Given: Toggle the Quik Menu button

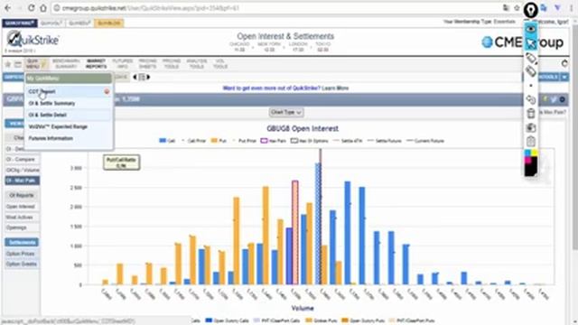Looking at the screenshot, I should (x=36, y=64).
